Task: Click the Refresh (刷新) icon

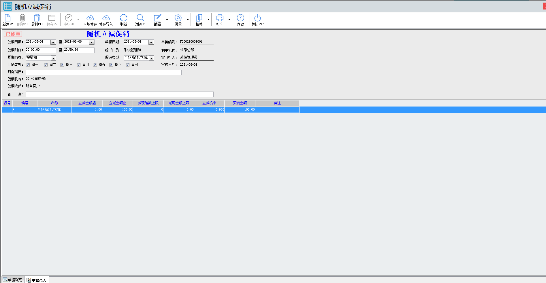Action: [123, 18]
